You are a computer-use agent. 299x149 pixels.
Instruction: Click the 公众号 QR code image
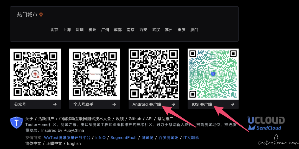pos(35,74)
